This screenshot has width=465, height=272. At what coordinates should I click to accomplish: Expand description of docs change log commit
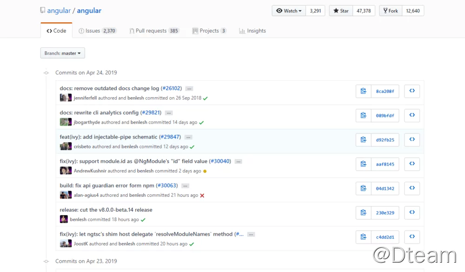coord(189,89)
